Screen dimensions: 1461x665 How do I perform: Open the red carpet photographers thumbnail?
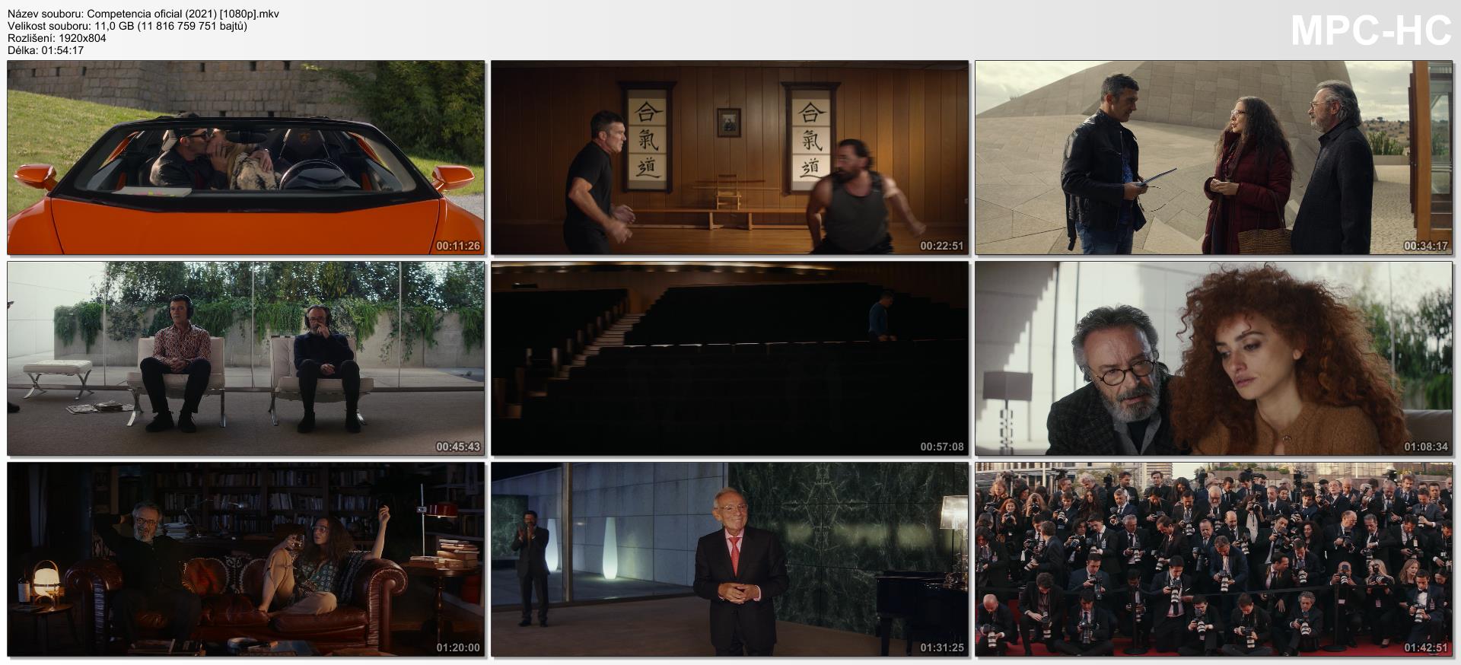[1213, 559]
